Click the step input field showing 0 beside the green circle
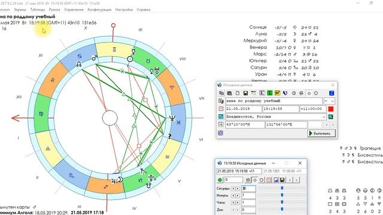The width and height of the screenshot is (383, 215). pyautogui.click(x=233, y=180)
